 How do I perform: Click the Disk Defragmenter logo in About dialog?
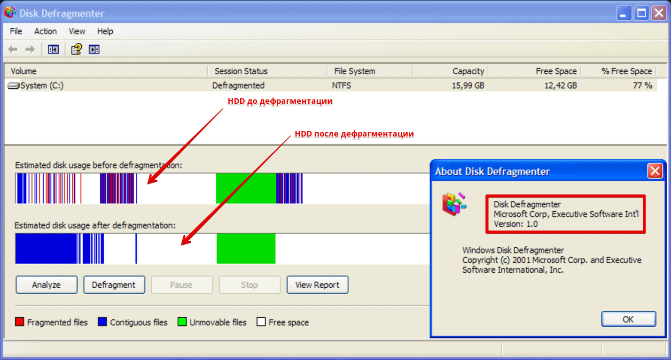(x=454, y=204)
